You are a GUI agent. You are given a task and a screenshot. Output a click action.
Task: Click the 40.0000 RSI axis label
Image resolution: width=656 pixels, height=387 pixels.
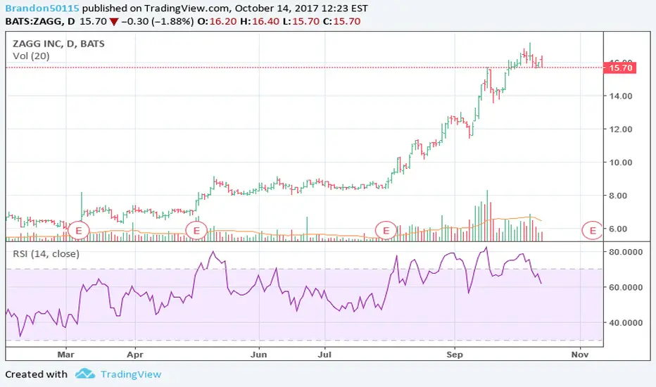[x=626, y=322]
